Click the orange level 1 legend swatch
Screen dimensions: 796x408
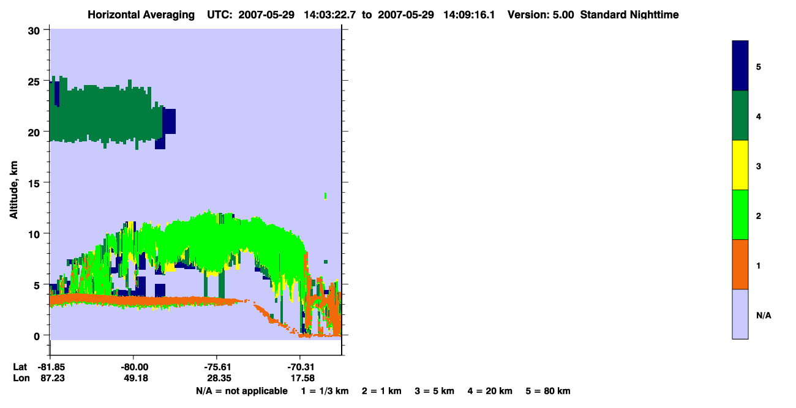point(740,264)
